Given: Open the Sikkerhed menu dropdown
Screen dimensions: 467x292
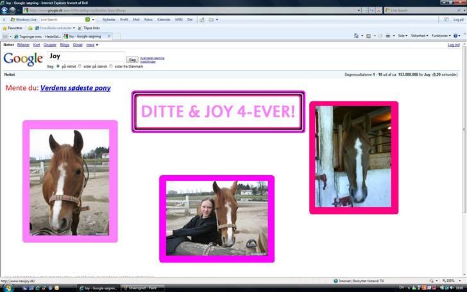Looking at the screenshot, I should click(x=420, y=36).
